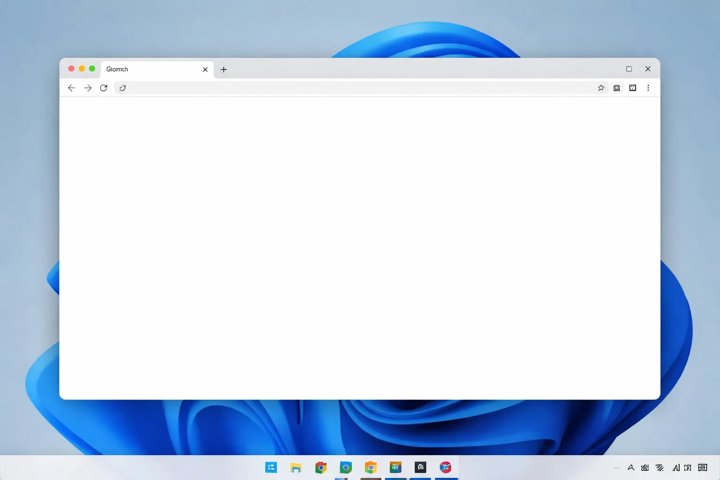This screenshot has height=480, width=720.
Task: Open the orange shield Chrome taskbar icon
Action: (371, 467)
